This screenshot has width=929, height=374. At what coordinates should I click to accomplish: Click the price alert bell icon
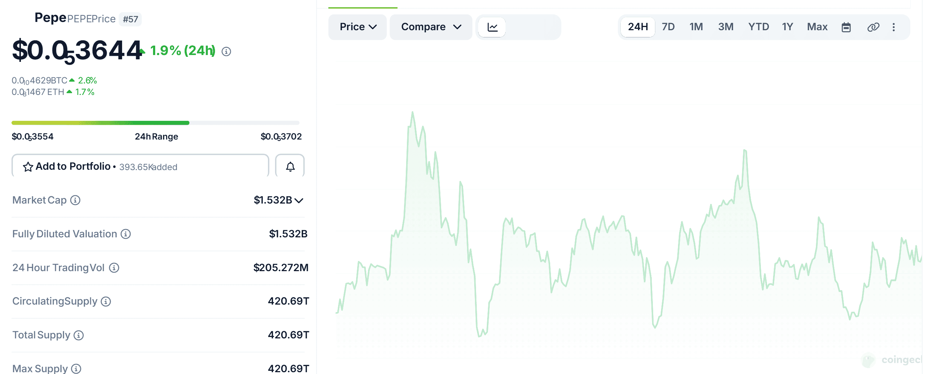(x=290, y=167)
